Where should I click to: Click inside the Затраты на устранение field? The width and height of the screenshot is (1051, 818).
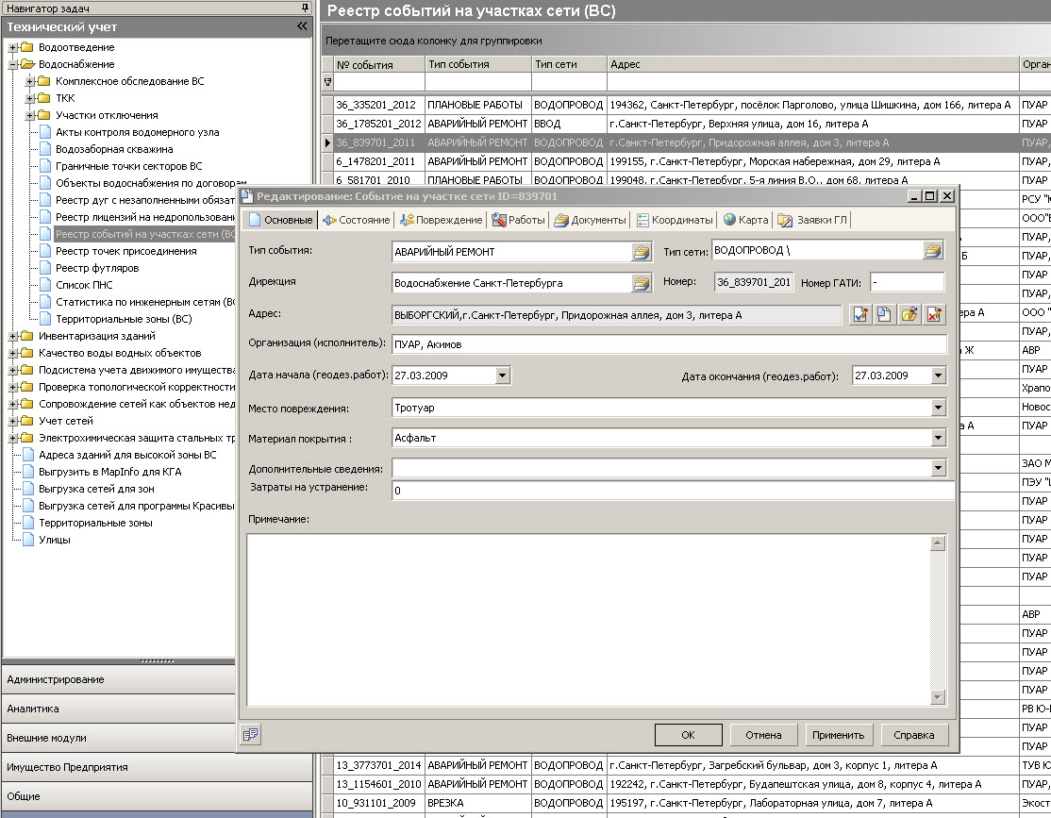(x=670, y=491)
